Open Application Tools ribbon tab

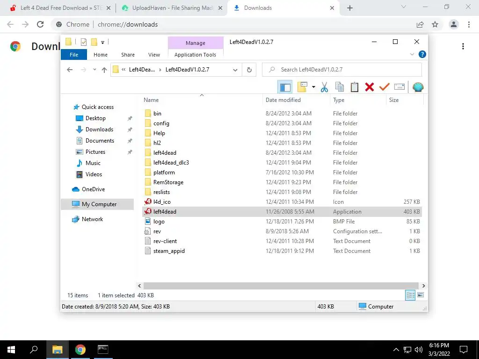pyautogui.click(x=195, y=55)
